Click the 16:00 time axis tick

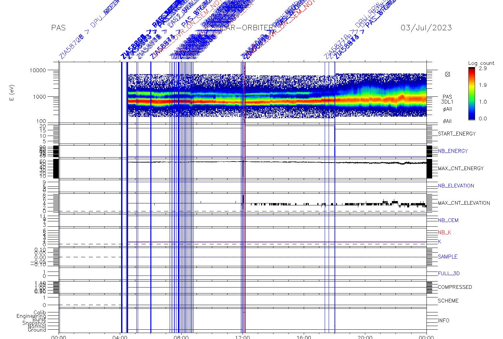pos(304,336)
